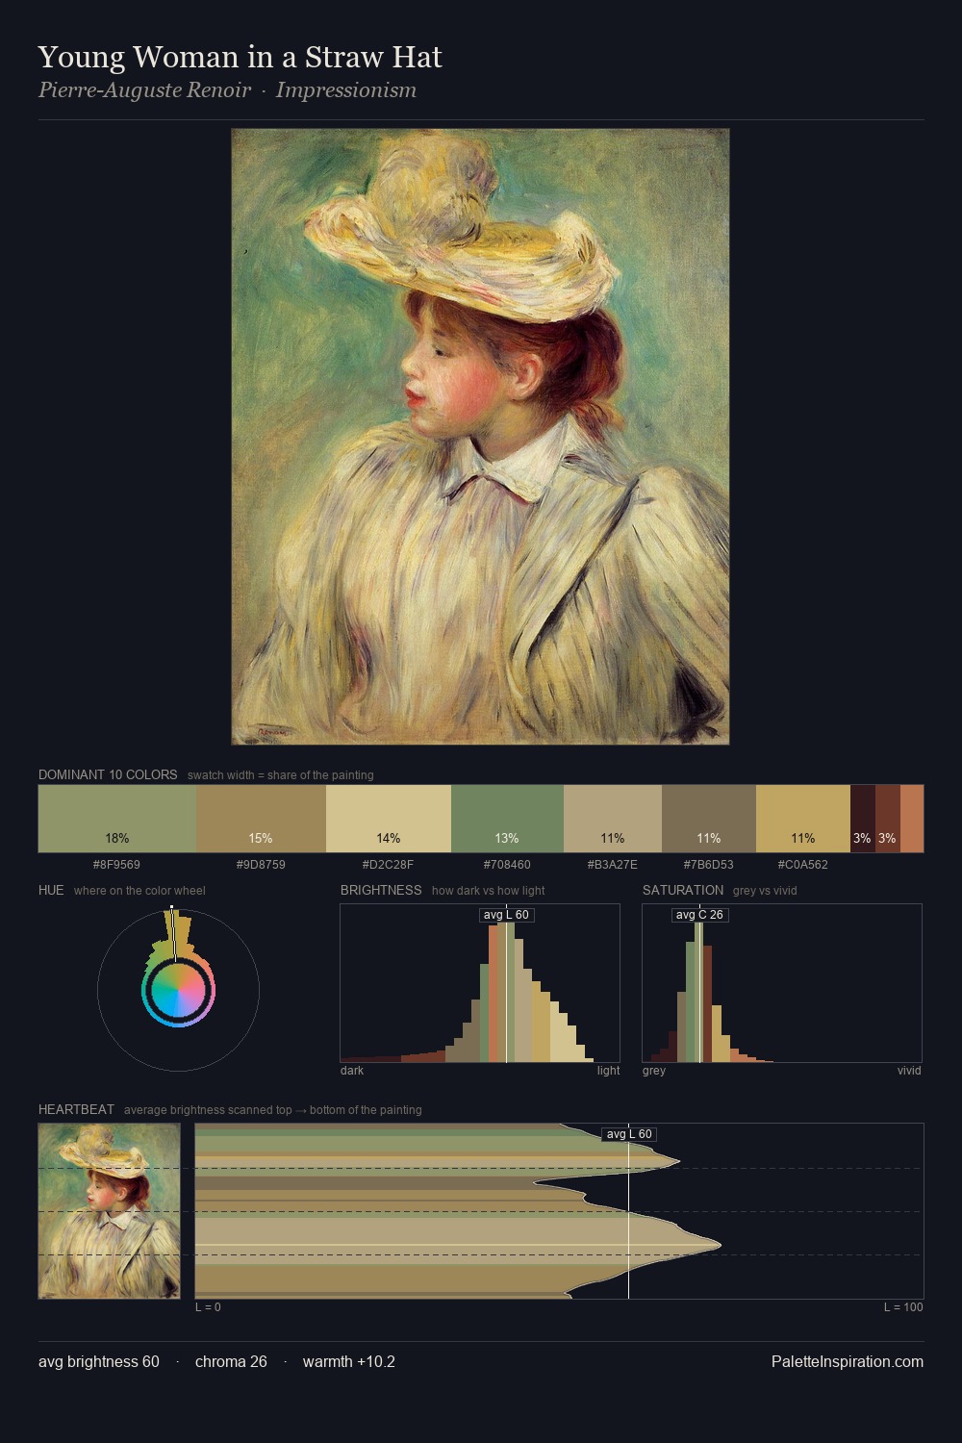Select the 18% olive green swatch
962x1443 pixels.
(117, 819)
